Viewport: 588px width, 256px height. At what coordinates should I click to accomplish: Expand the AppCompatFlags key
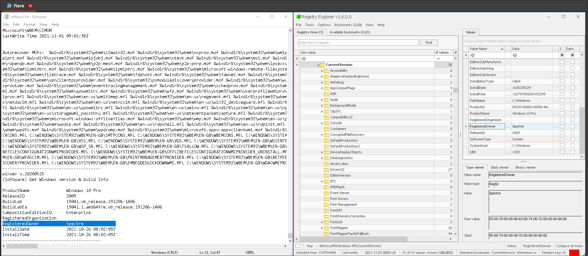tap(322, 88)
